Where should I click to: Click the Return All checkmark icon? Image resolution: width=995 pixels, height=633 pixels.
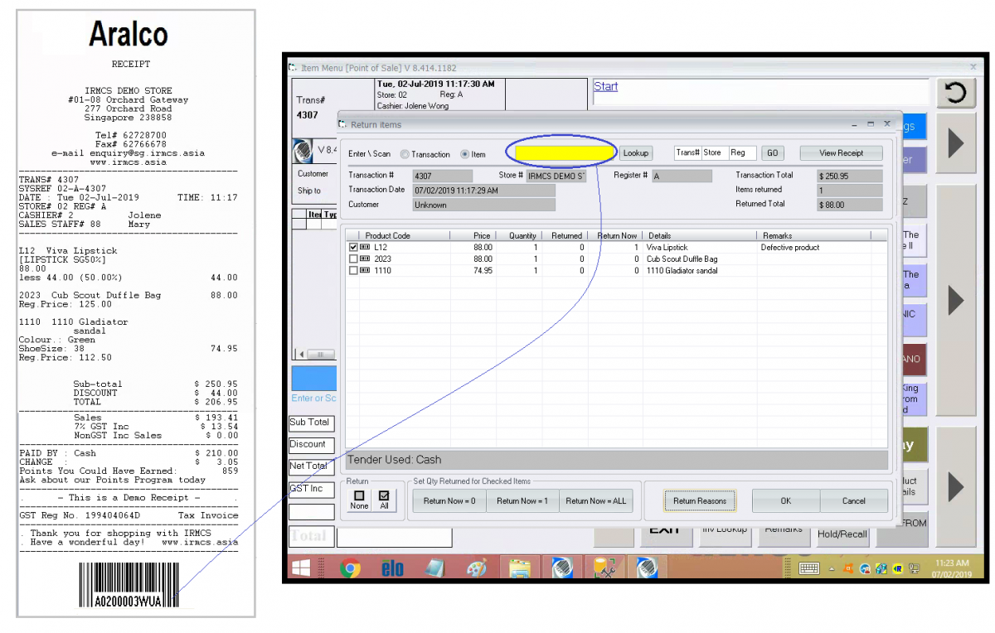[x=383, y=496]
